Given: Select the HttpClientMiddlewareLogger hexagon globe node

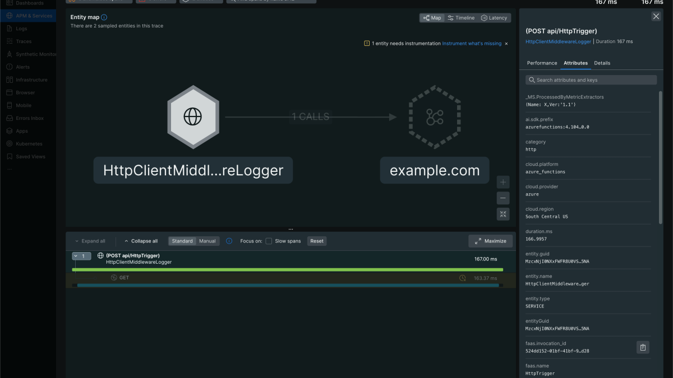Looking at the screenshot, I should 193,117.
